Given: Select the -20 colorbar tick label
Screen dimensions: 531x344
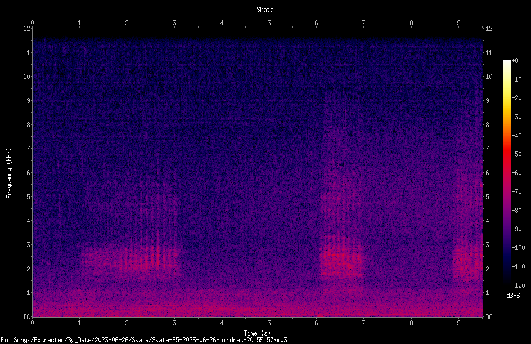Looking at the screenshot, I should pos(516,98).
